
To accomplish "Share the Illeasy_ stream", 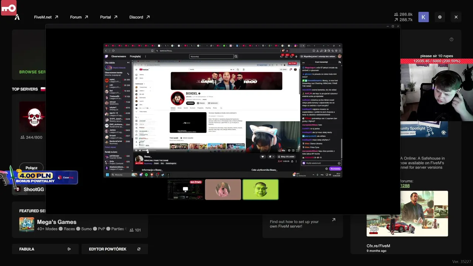I will [x=292, y=161].
